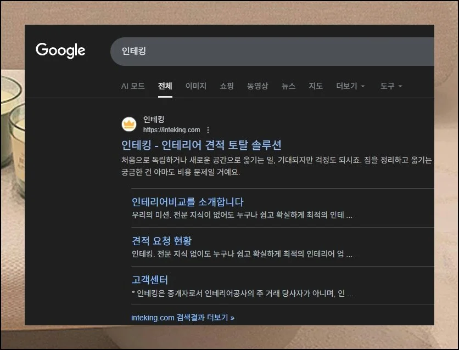Viewport: 459px width, 350px height.
Task: Expand the 도구 dropdown
Action: coord(391,86)
